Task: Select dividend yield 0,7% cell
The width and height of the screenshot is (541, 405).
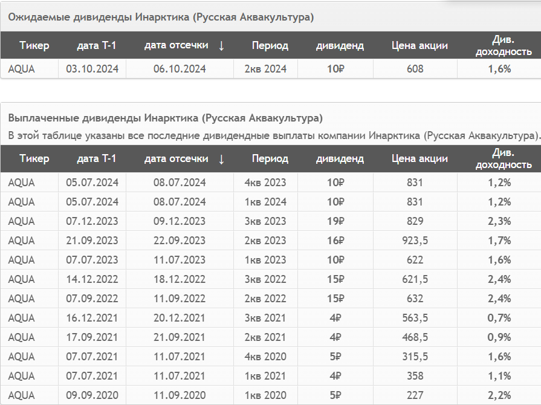Action: click(x=499, y=318)
